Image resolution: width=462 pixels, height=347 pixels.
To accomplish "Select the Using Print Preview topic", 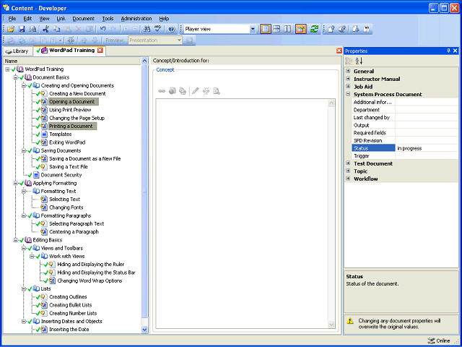I will [70, 110].
